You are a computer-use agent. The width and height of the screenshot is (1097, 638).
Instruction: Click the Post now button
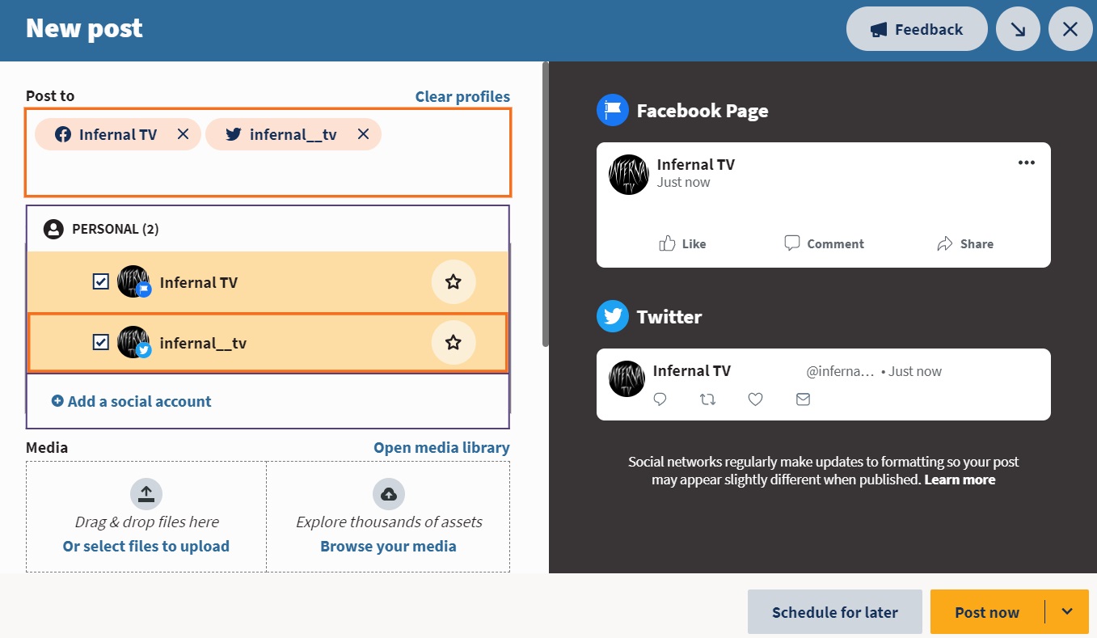point(987,612)
